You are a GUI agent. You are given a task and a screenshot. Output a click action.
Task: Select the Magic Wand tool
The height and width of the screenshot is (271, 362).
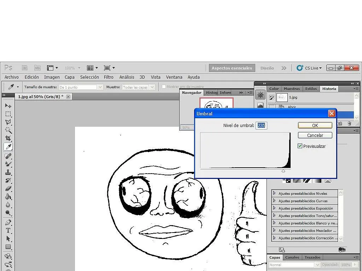[8, 130]
